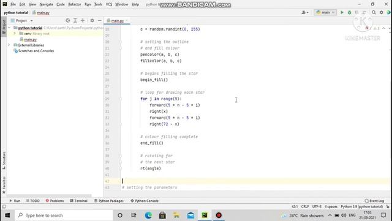
Task: Click Python 3.9 interpreter in status bar
Action: (x=362, y=207)
